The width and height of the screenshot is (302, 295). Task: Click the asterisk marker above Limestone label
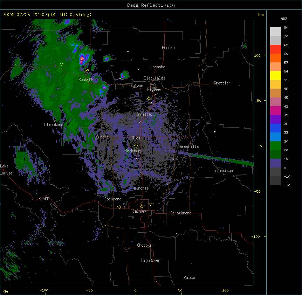tap(54, 121)
